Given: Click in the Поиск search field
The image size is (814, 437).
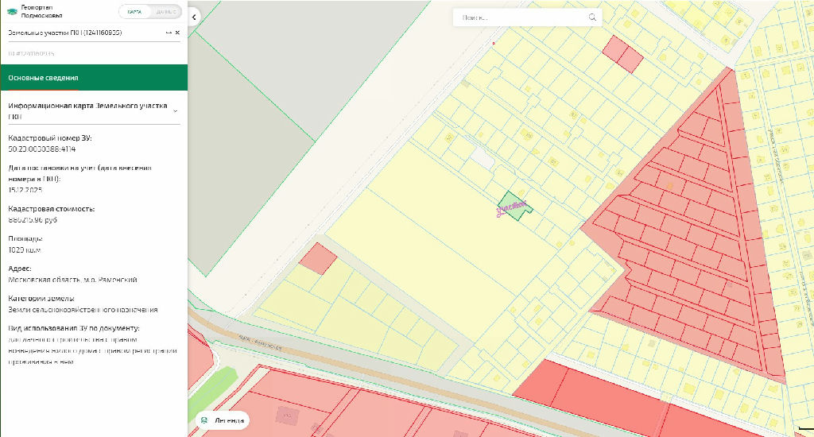Looking at the screenshot, I should tap(521, 17).
